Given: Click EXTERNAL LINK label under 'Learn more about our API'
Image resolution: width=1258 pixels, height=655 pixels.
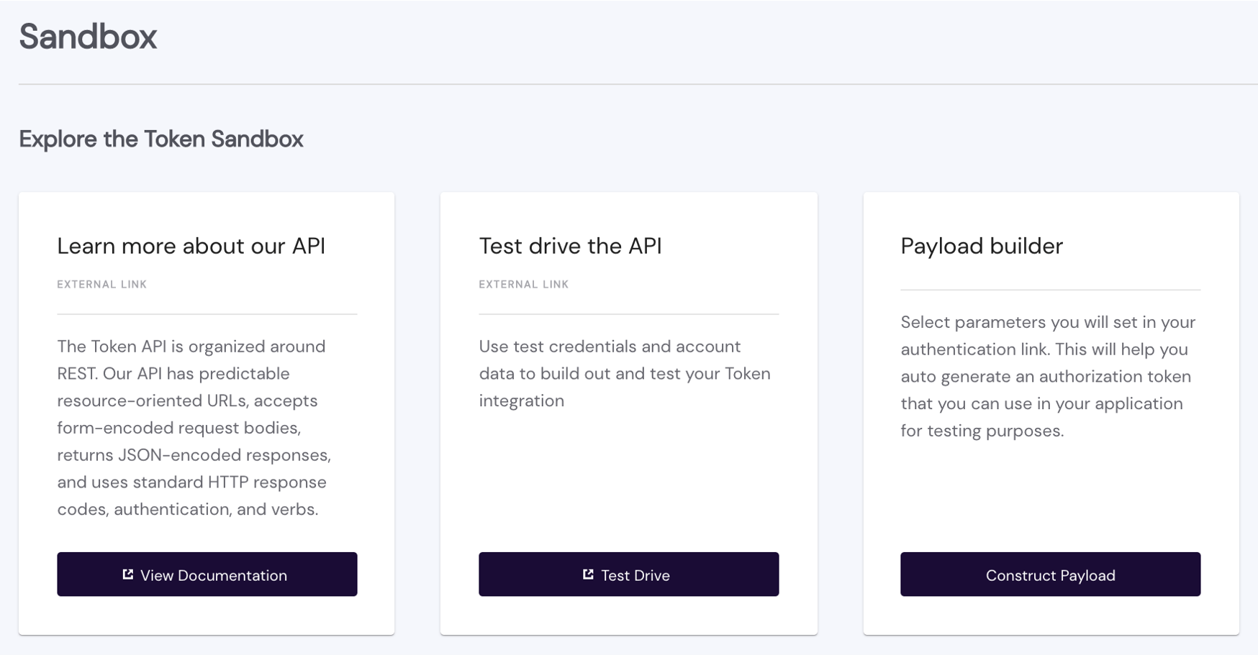Looking at the screenshot, I should click(102, 285).
